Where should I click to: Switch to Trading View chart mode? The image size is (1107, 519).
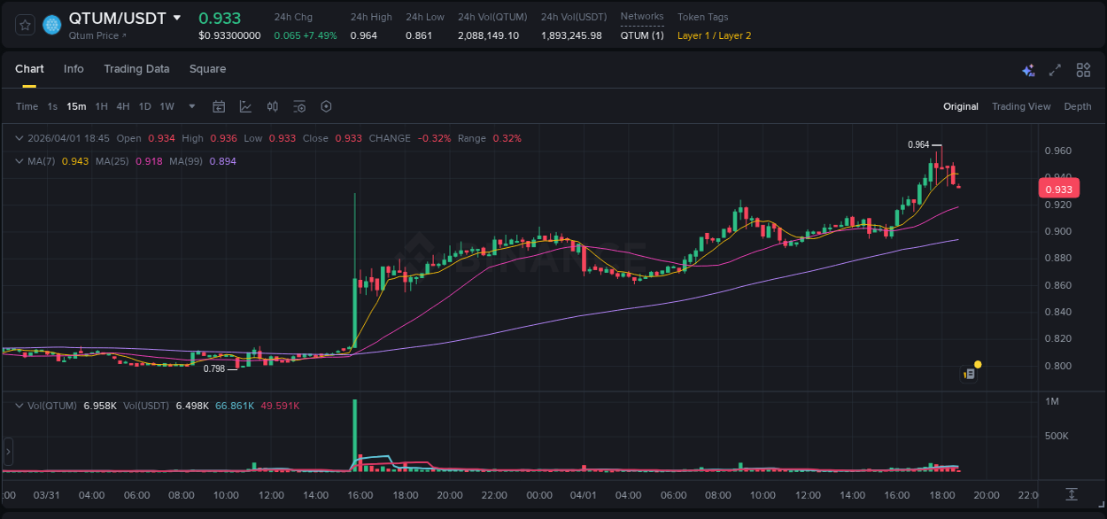pyautogui.click(x=1021, y=106)
